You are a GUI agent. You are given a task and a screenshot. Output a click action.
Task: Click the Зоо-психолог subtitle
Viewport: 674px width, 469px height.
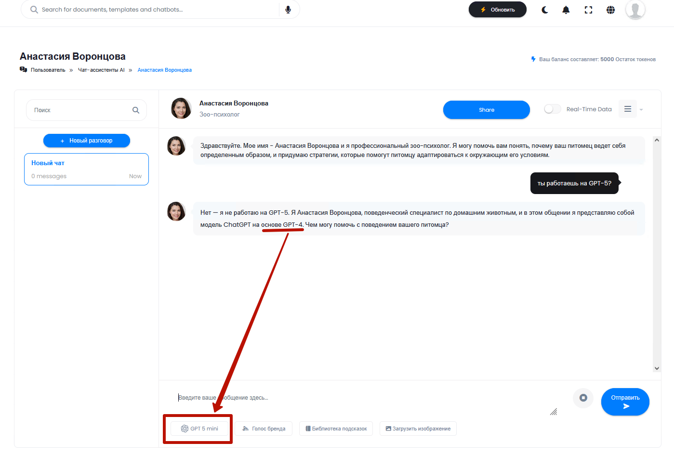click(219, 115)
